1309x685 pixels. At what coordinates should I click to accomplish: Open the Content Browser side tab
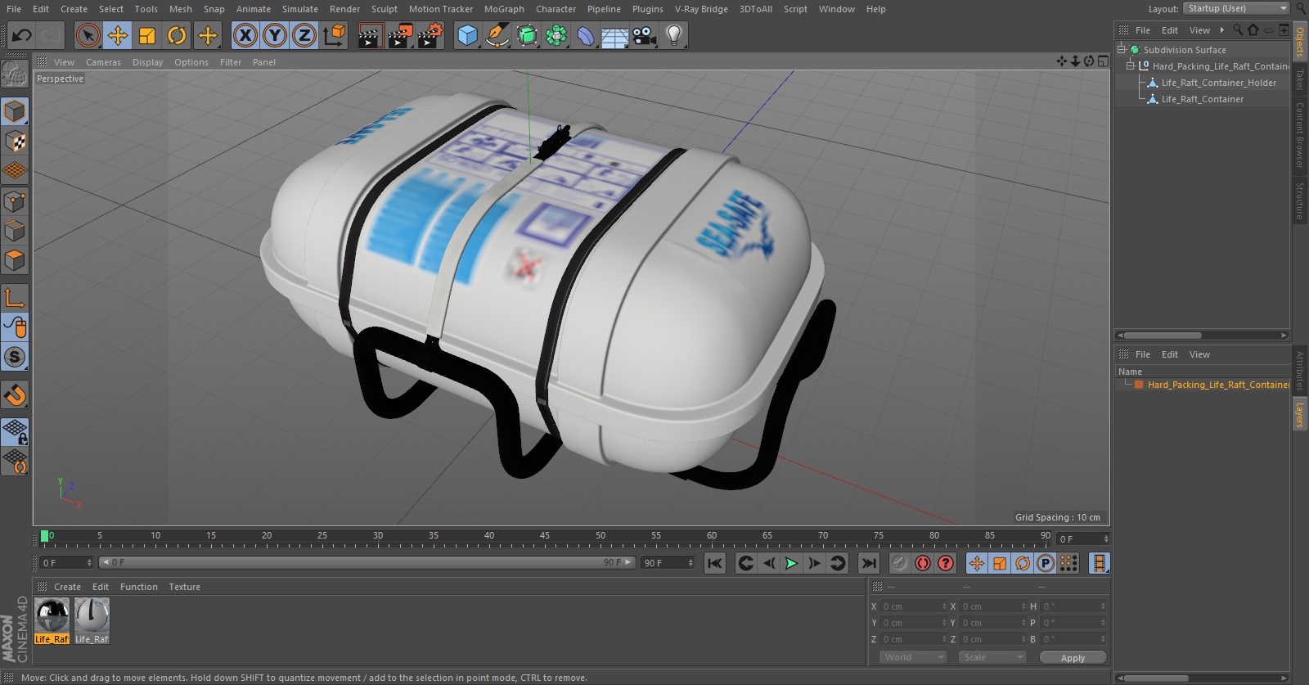[x=1299, y=135]
